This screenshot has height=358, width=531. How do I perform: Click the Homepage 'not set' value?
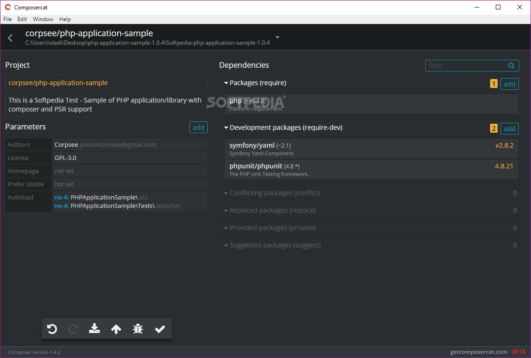tap(64, 171)
